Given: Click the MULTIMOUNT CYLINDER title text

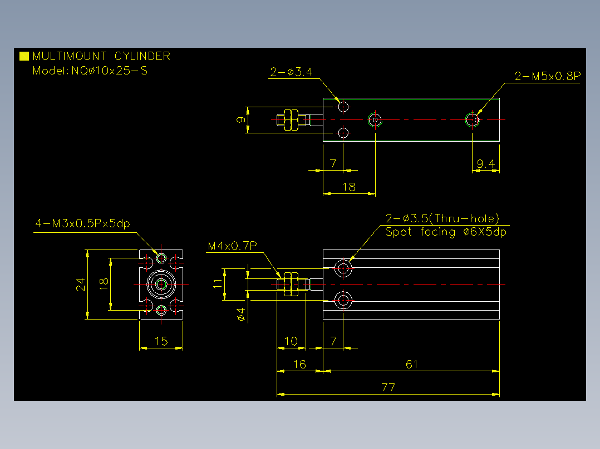Looking at the screenshot, I should [101, 56].
